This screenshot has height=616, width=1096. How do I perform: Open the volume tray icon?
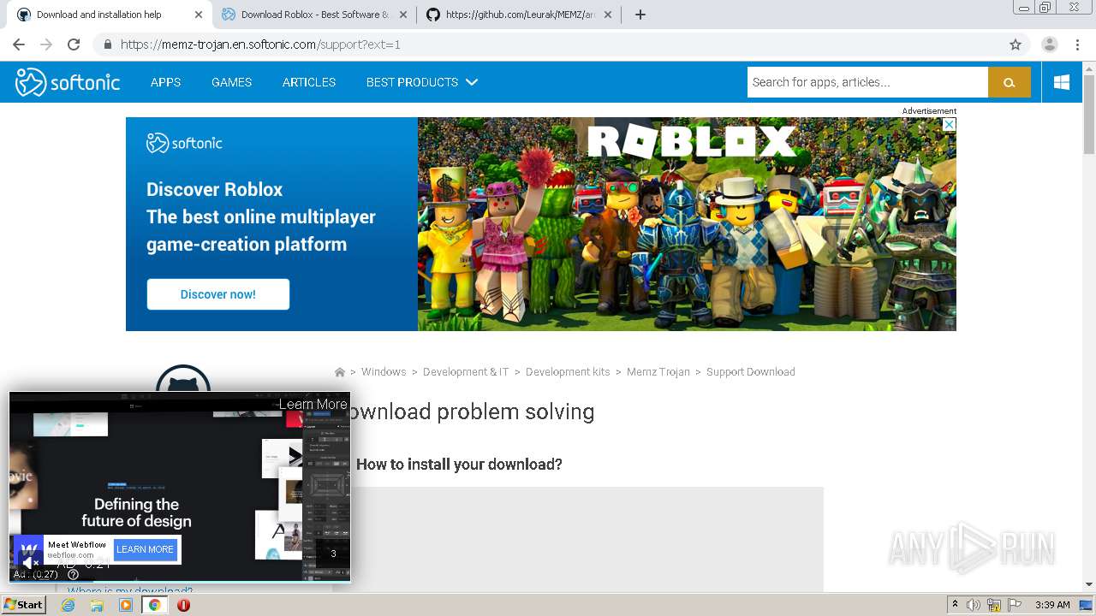[974, 605]
